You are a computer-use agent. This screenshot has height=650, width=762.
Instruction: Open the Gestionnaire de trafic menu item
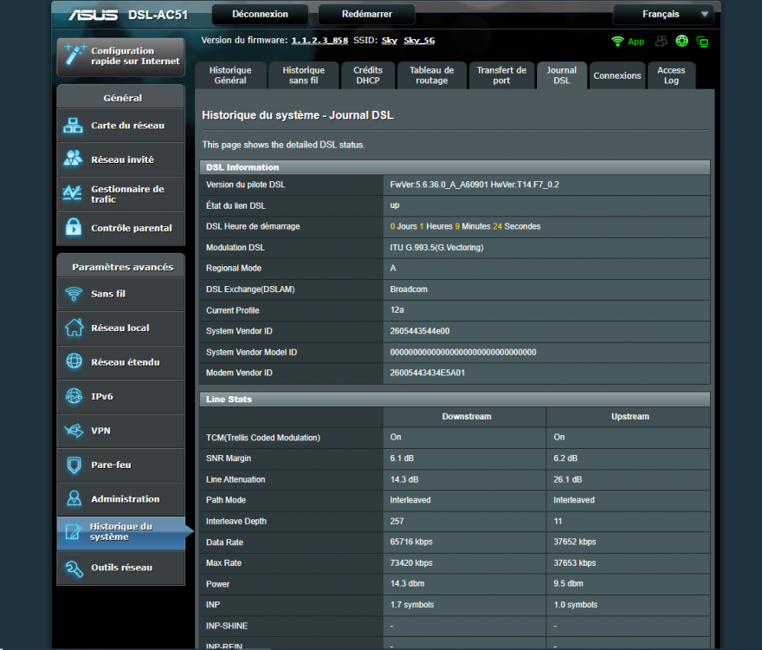pos(120,194)
